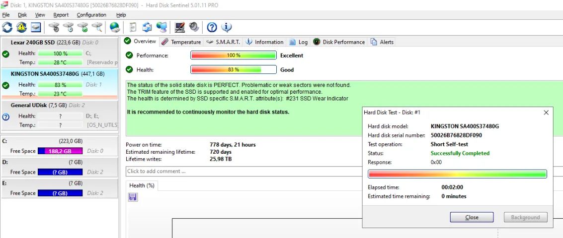Click green check status icon of Kingston disk
This screenshot has height=238, width=563.
tap(5, 85)
